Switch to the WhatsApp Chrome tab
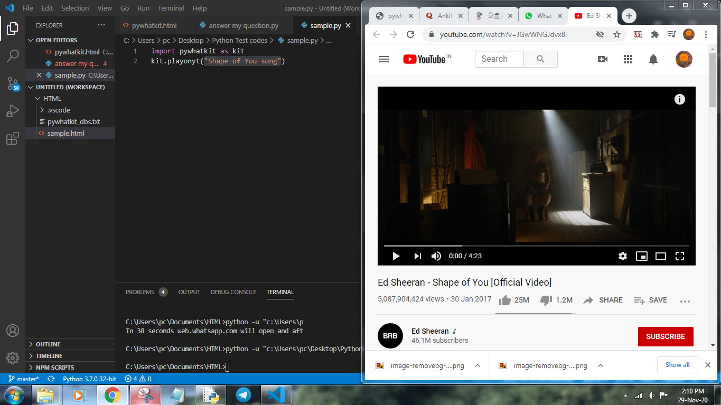 pos(543,16)
